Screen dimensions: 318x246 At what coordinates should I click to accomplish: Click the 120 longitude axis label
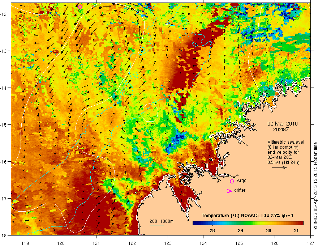(61, 243)
